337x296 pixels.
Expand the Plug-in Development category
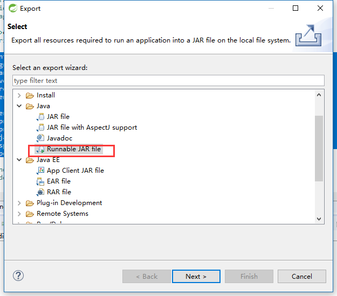click(x=19, y=203)
